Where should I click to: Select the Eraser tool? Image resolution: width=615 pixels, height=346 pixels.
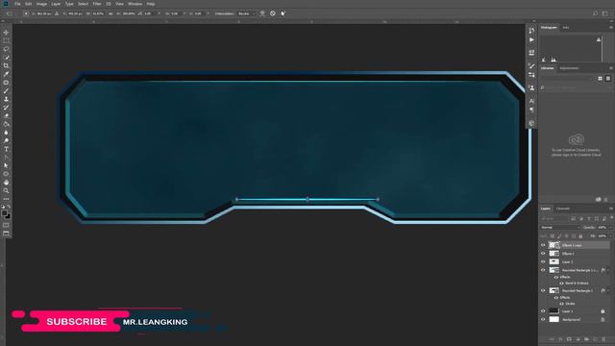tap(6, 115)
